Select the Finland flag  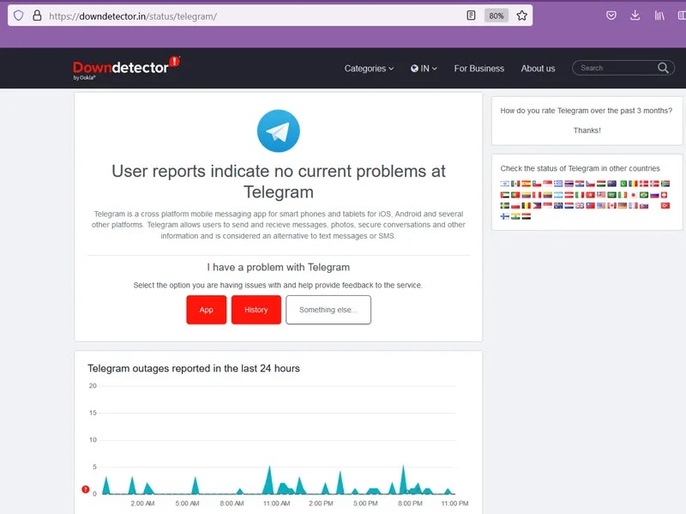(505, 216)
